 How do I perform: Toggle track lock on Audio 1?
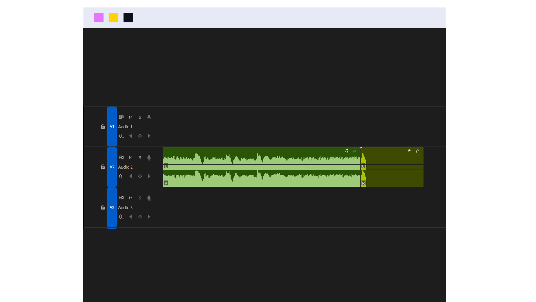pyautogui.click(x=103, y=126)
